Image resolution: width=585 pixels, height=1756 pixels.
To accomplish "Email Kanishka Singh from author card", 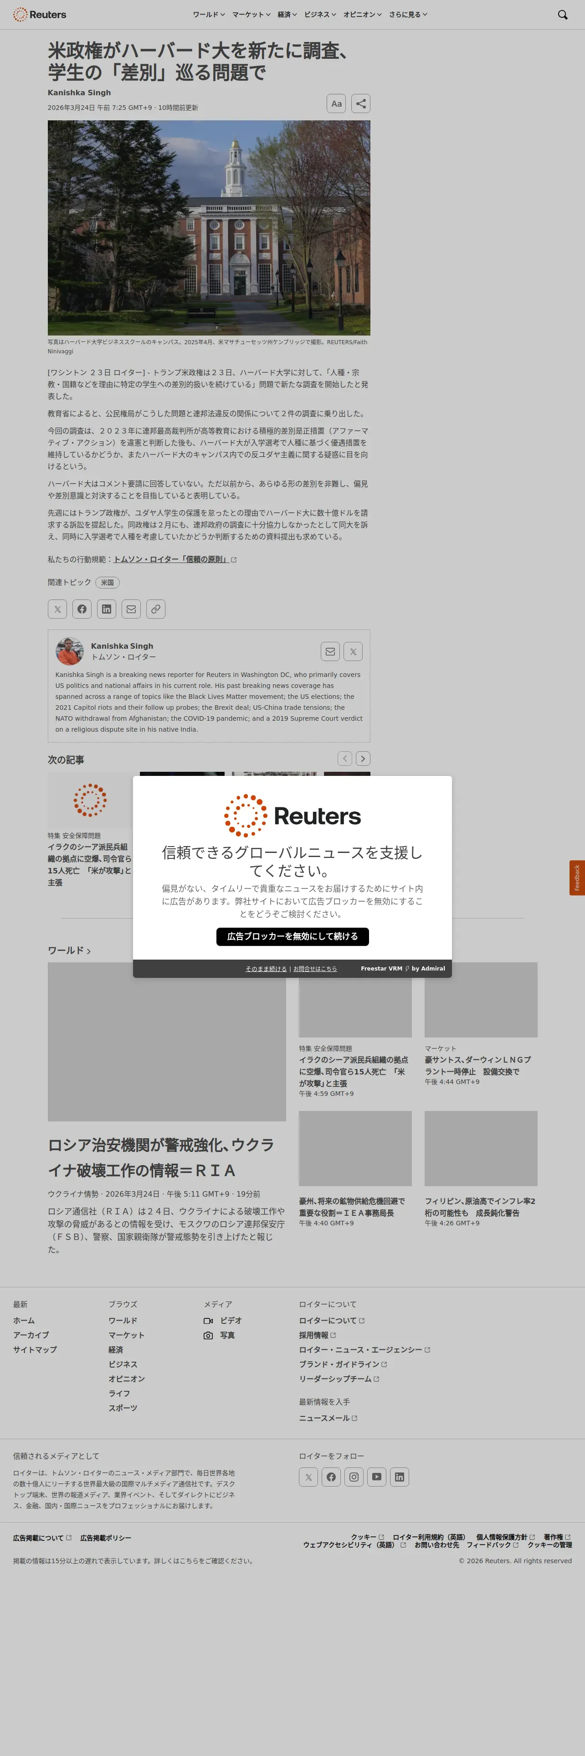I will [330, 652].
